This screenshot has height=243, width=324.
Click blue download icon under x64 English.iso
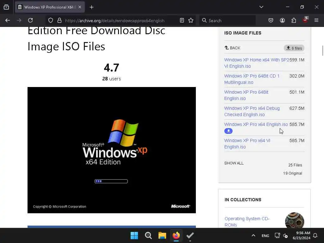pyautogui.click(x=228, y=131)
